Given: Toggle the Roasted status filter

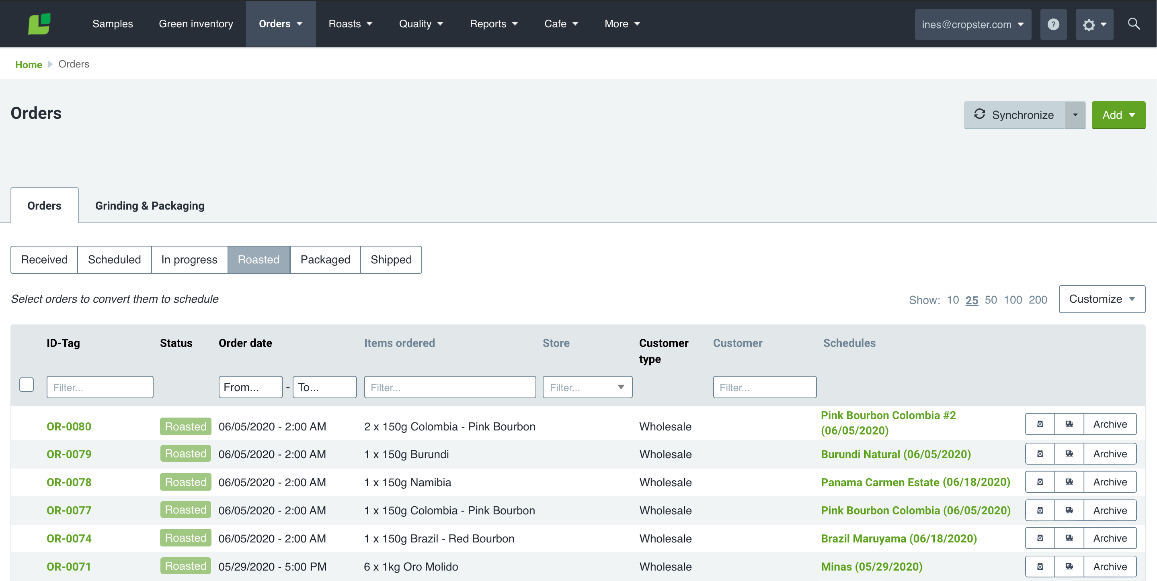Looking at the screenshot, I should (259, 259).
